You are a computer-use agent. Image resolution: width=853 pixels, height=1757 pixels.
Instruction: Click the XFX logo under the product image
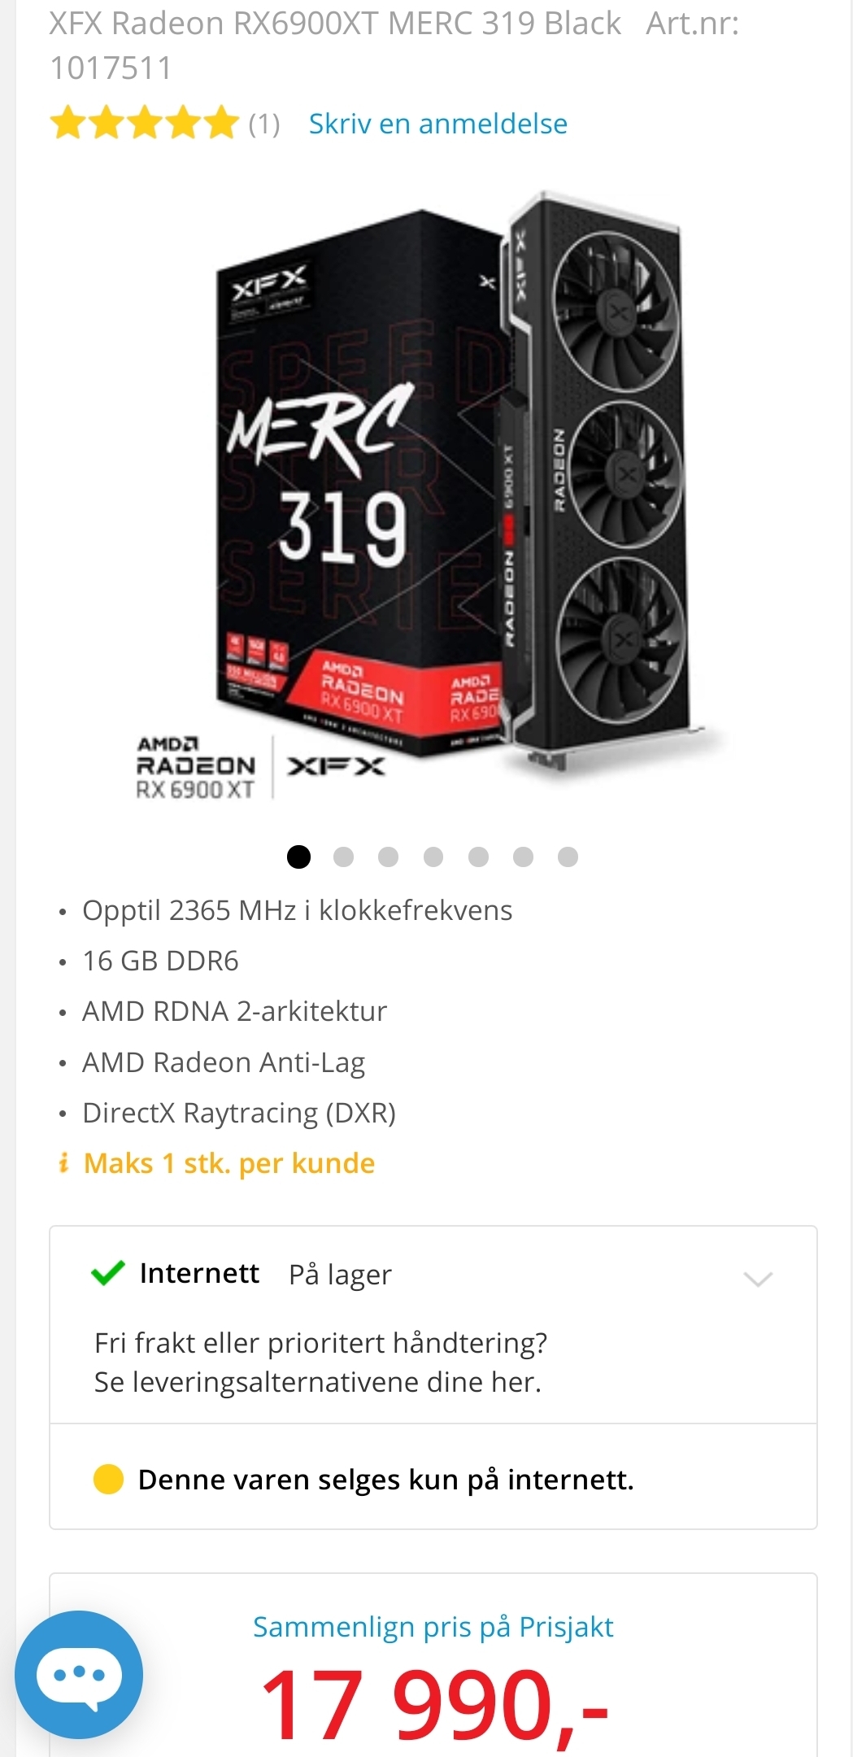(x=336, y=766)
